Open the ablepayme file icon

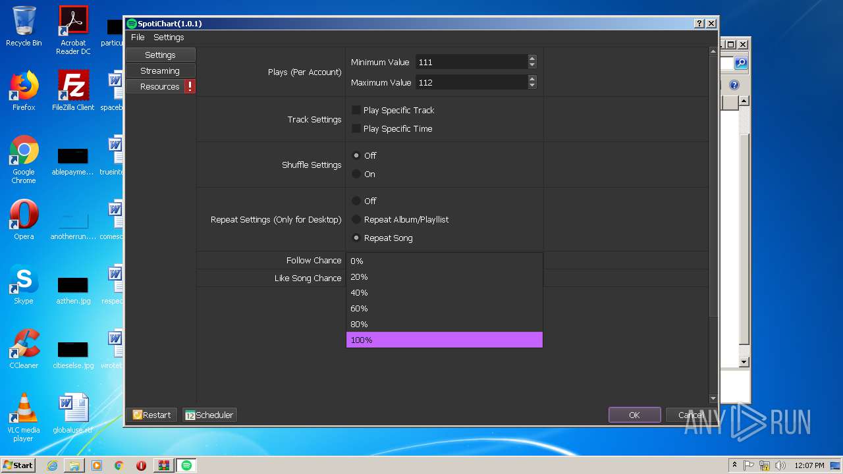73,160
